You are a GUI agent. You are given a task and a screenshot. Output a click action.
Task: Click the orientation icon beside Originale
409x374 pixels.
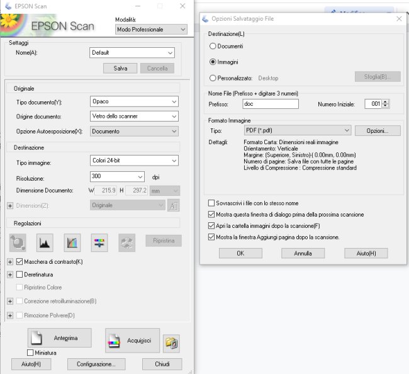click(174, 205)
